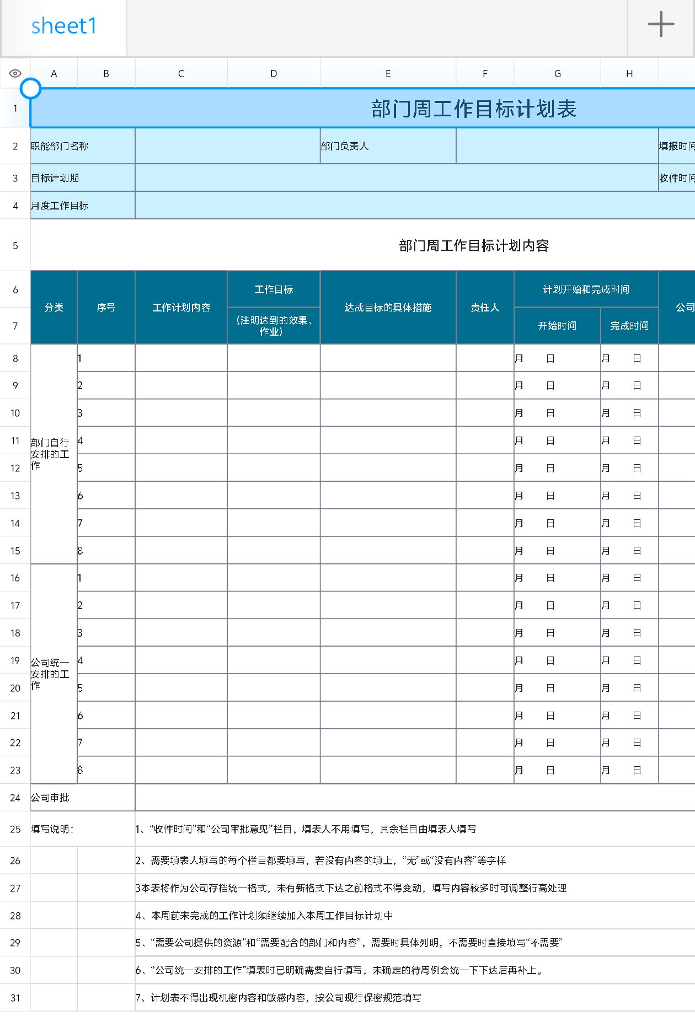Click the 填写说明 cell

83,829
